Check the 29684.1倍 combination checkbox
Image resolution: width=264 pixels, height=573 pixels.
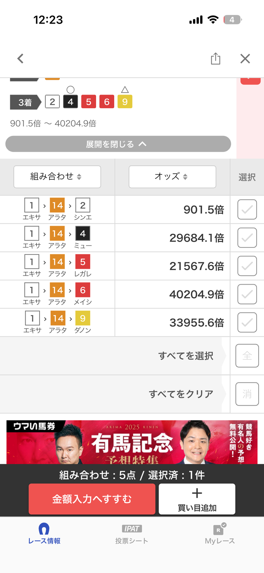point(247,238)
